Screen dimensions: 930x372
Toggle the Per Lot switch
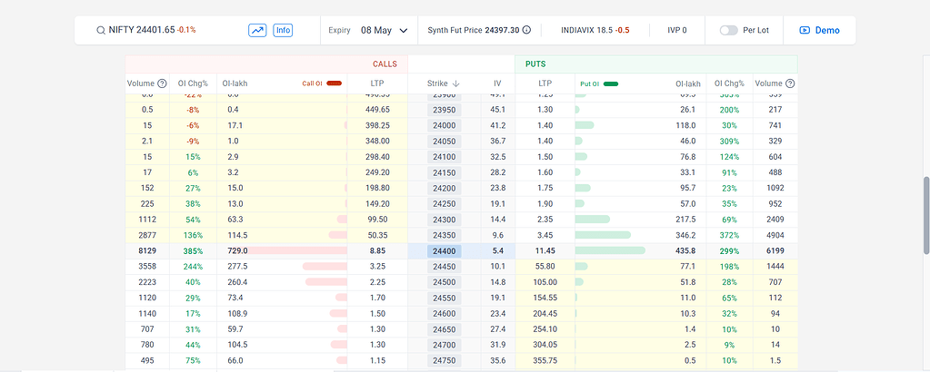click(x=728, y=30)
